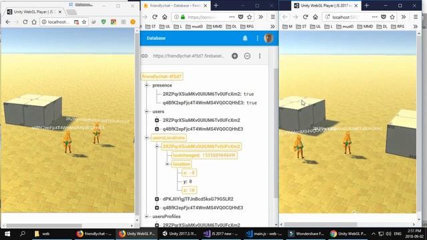The width and height of the screenshot is (427, 240).
Task: Open Firebase header overflow menu
Action: (x=258, y=38)
